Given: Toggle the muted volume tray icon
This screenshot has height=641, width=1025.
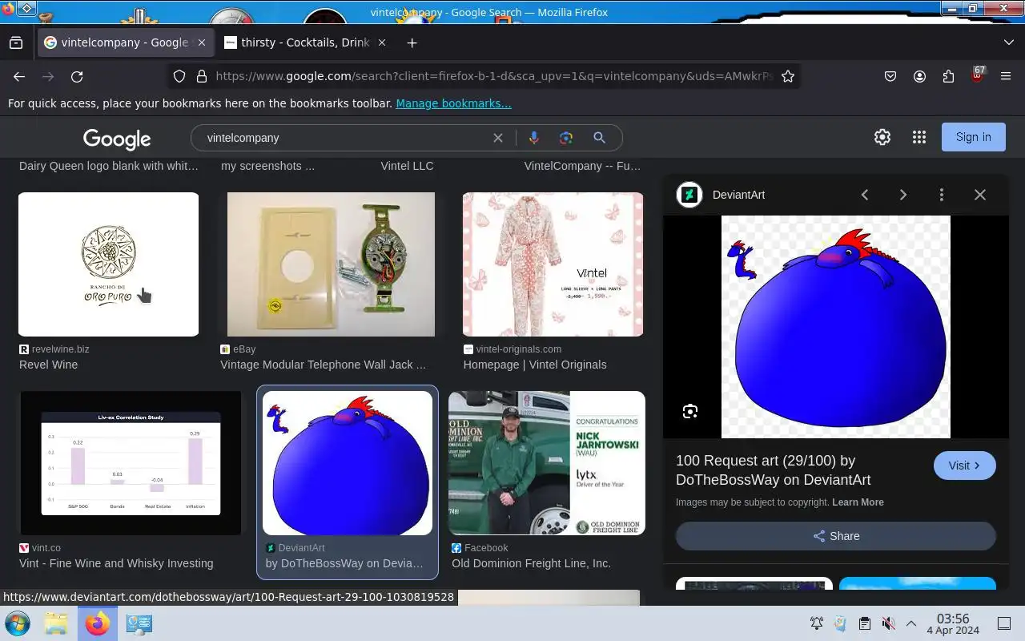Looking at the screenshot, I should click(888, 623).
